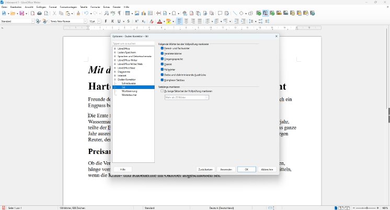Click the zoom slider in the status bar
390x210 pixels.
point(367,208)
